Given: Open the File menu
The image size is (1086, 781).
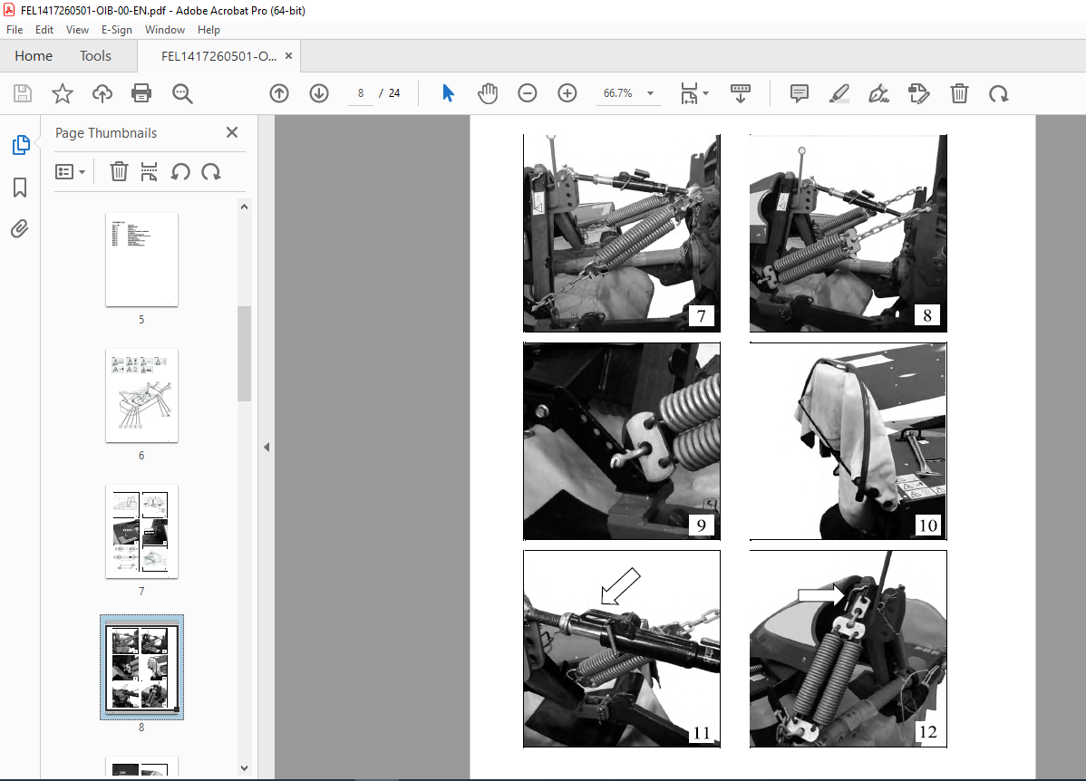Looking at the screenshot, I should tap(15, 30).
